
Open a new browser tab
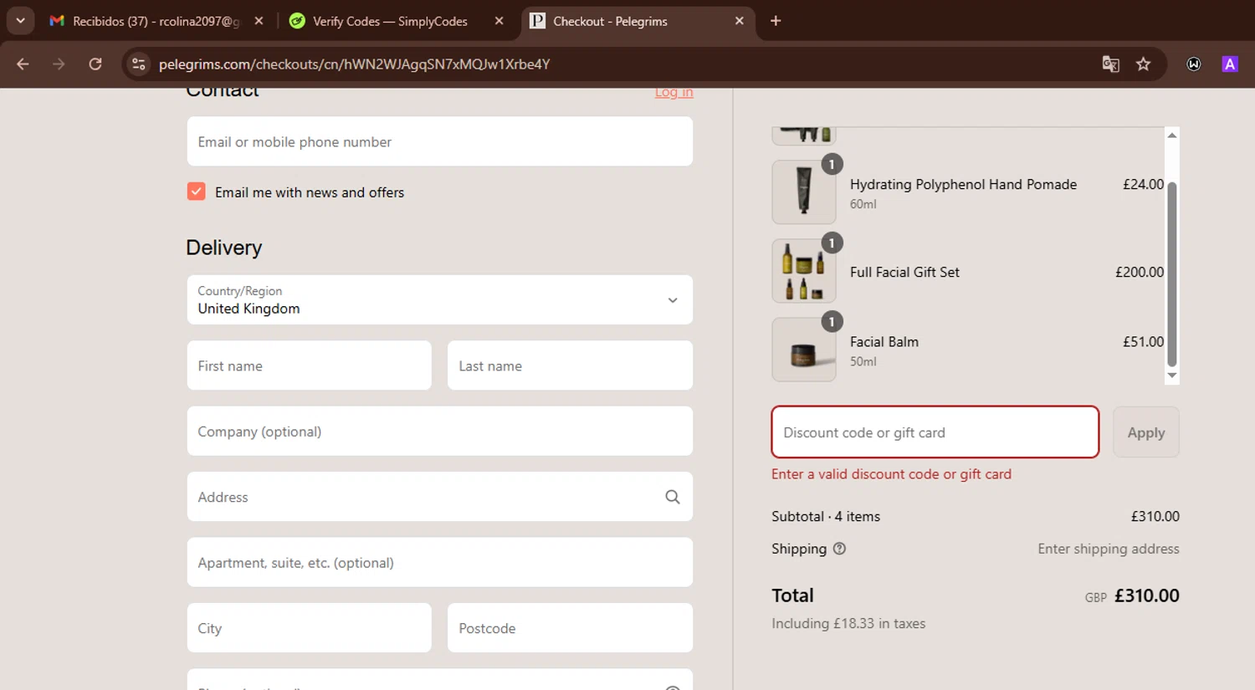pyautogui.click(x=776, y=21)
